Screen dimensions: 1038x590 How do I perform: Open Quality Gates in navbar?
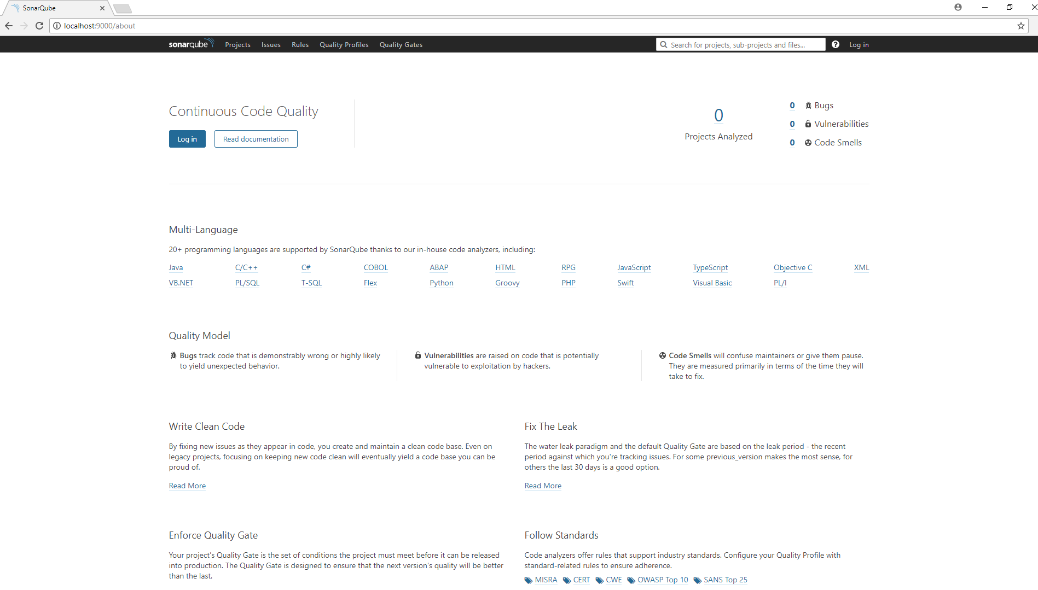401,45
